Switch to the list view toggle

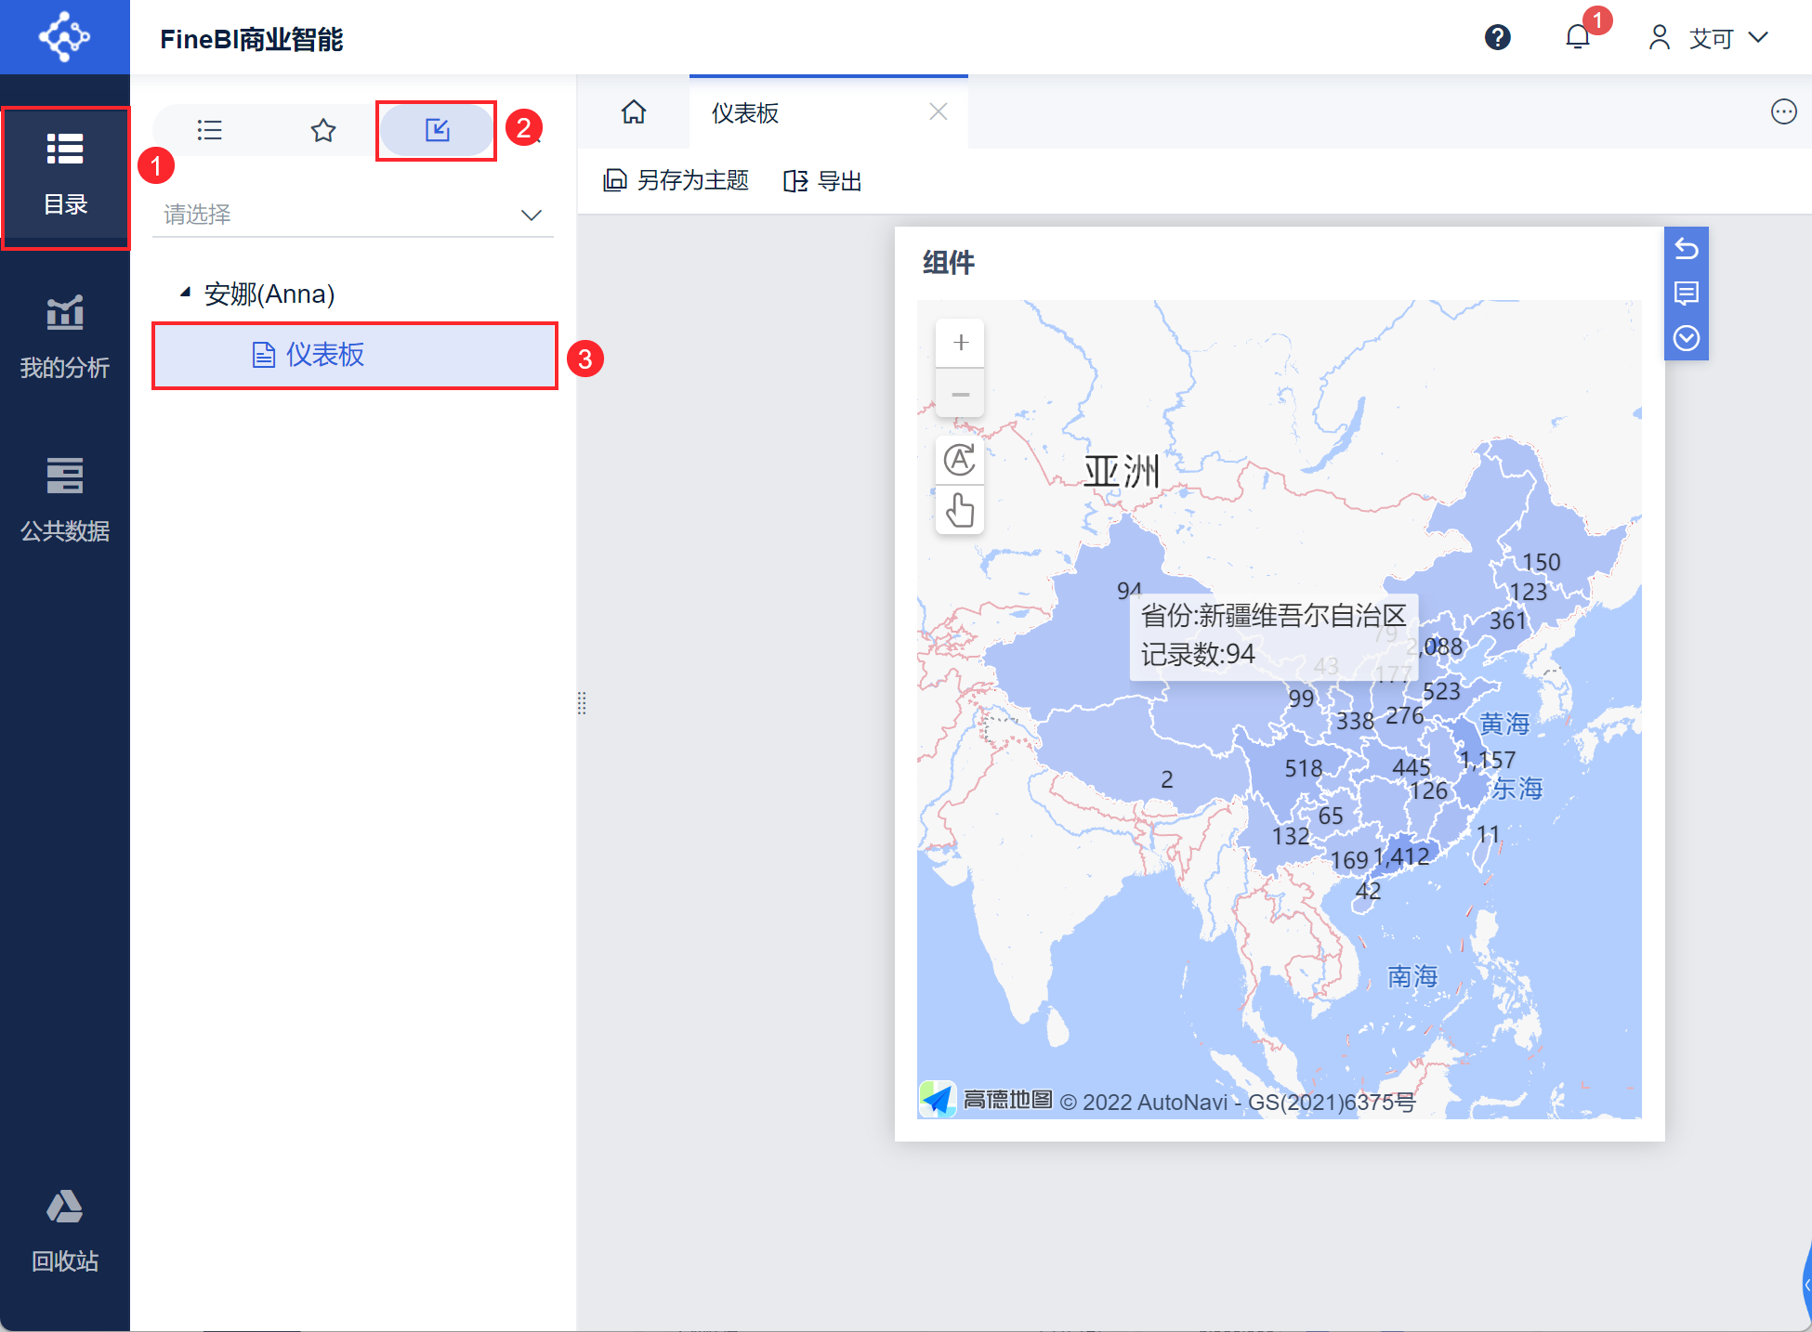coord(210,130)
